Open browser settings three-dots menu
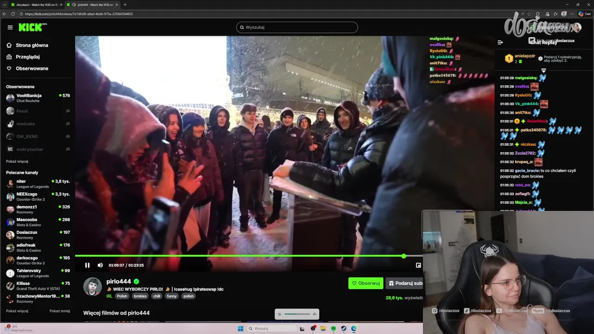The width and height of the screenshot is (594, 334). point(572,14)
